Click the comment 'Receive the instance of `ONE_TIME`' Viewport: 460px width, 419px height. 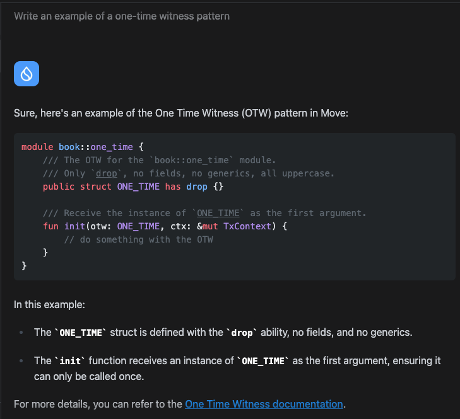[x=204, y=213]
